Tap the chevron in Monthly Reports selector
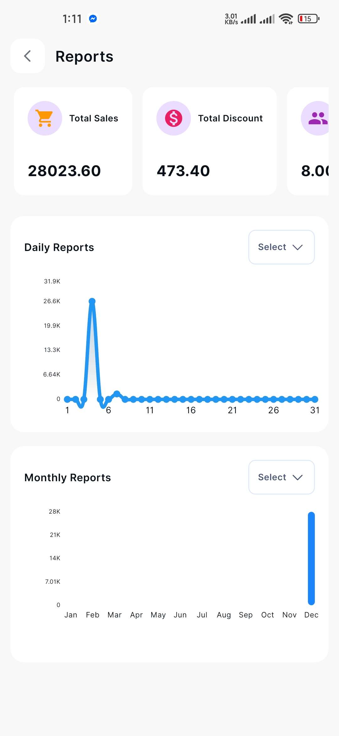This screenshot has width=339, height=736. click(298, 478)
